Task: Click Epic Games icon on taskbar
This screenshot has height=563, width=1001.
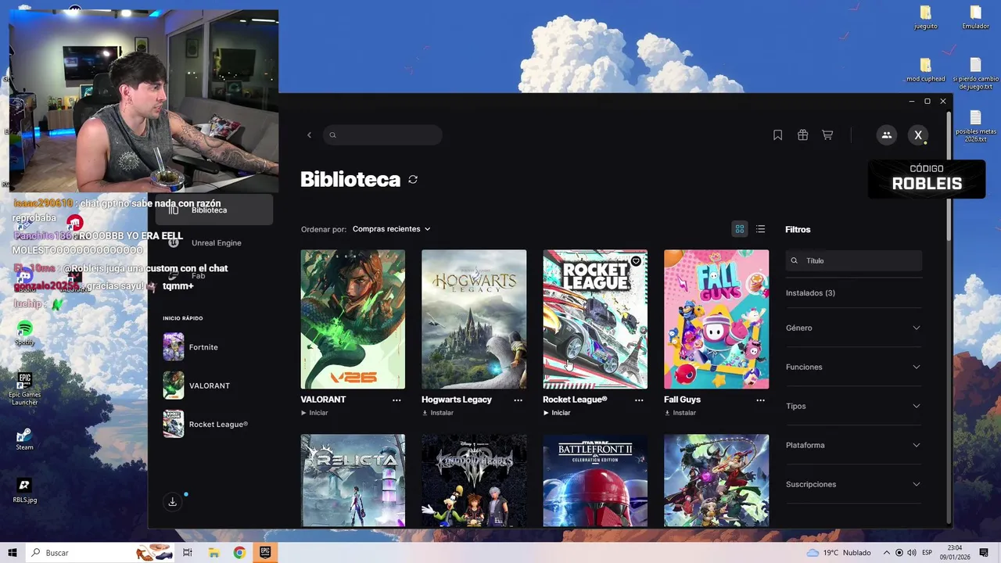Action: coord(265,553)
